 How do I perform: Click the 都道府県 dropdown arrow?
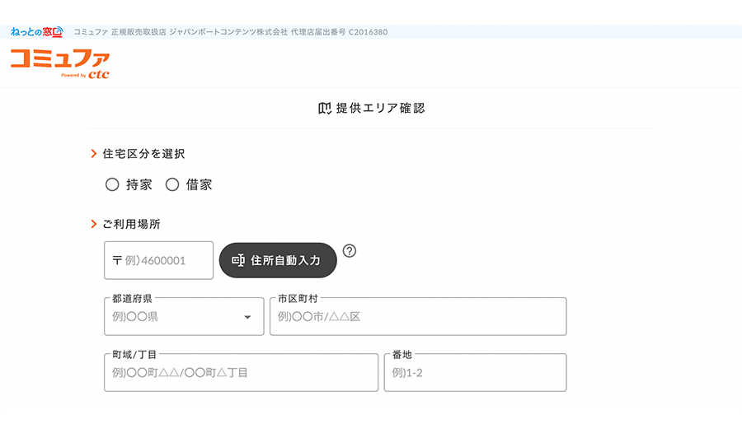click(x=247, y=318)
